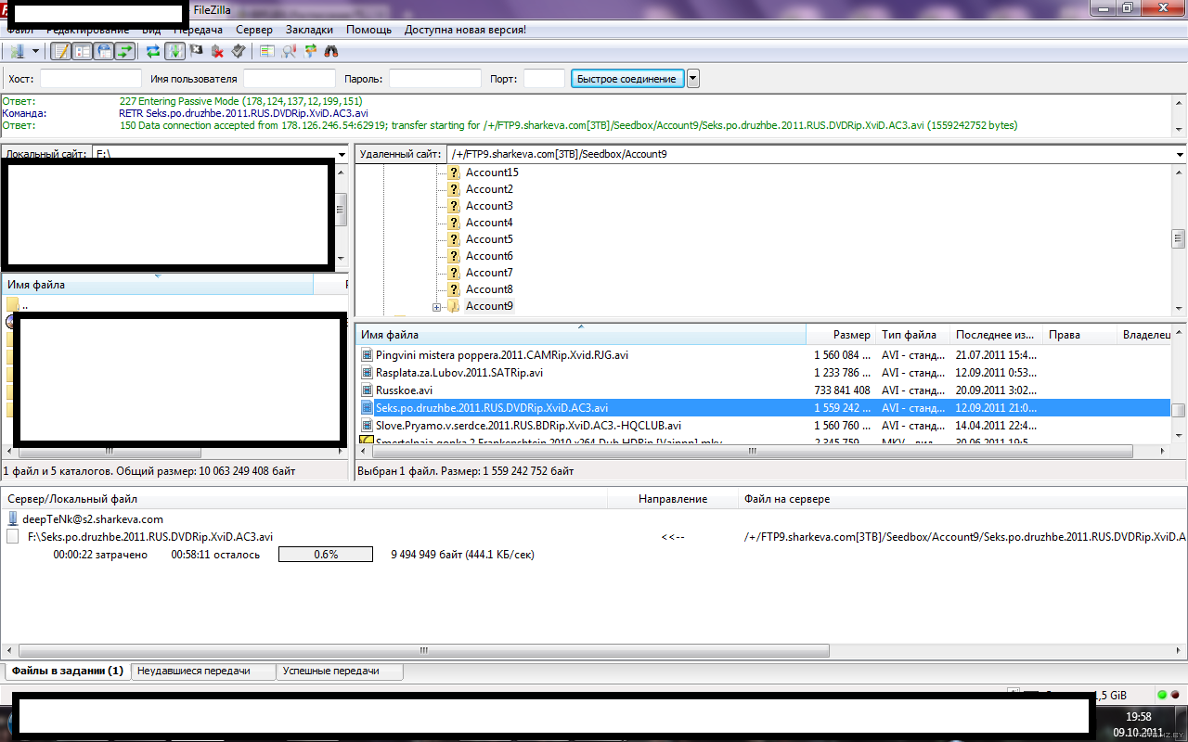1188x742 pixels.
Task: Select Account6 in the remote tree
Action: tap(489, 256)
